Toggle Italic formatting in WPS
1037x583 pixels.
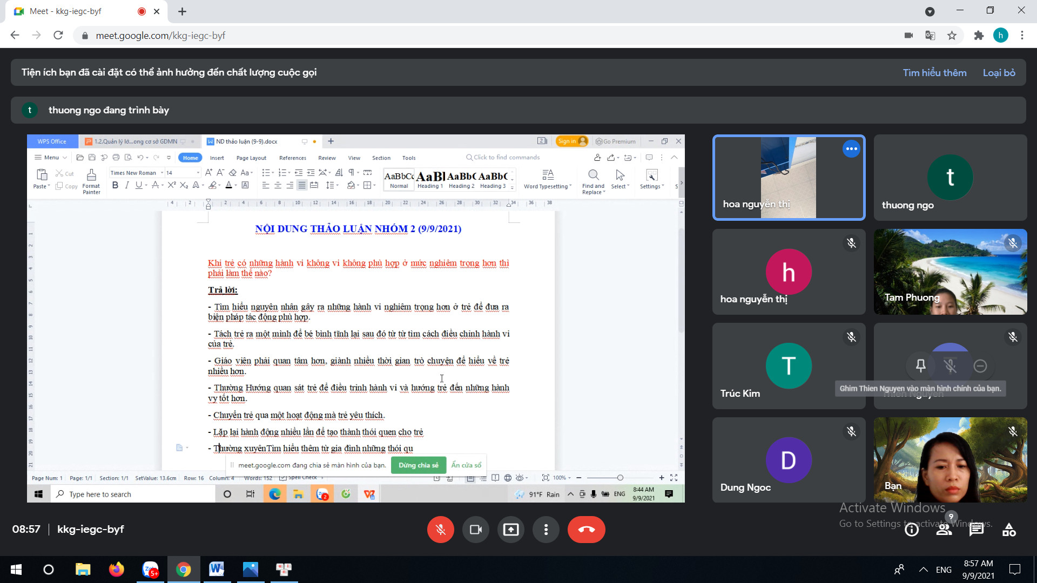coord(126,185)
